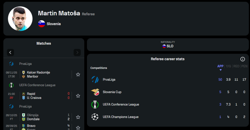Sort career stats by RED column

[x=236, y=66]
